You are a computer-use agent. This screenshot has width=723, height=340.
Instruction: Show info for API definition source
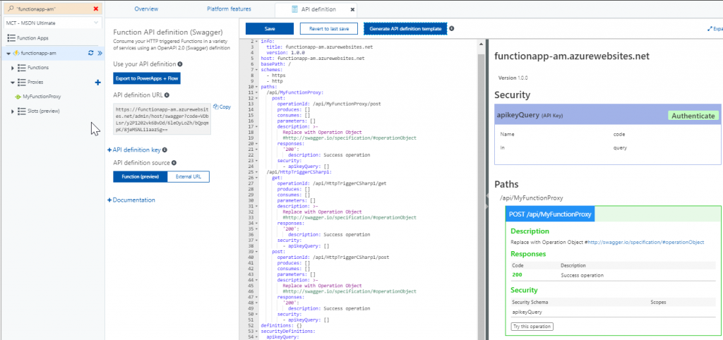[174, 163]
